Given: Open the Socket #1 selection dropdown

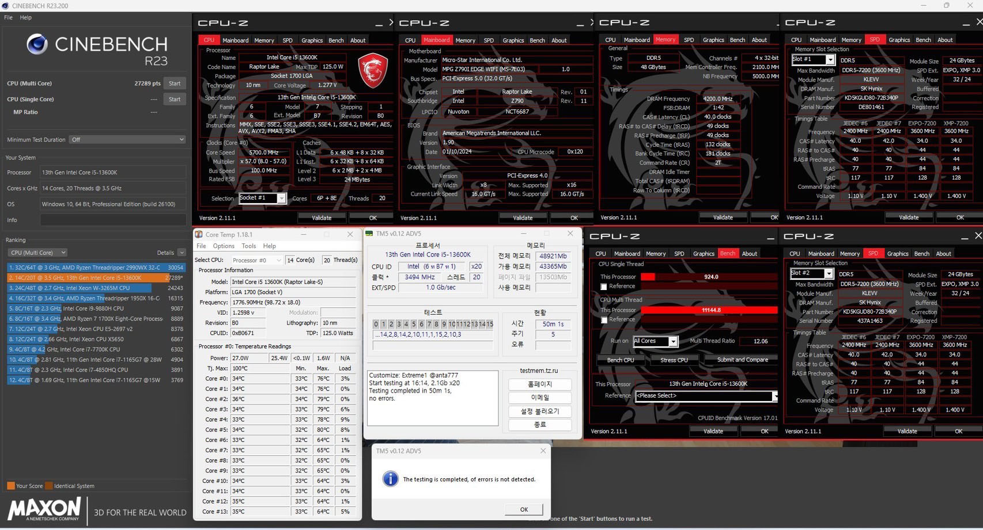Looking at the screenshot, I should [262, 198].
